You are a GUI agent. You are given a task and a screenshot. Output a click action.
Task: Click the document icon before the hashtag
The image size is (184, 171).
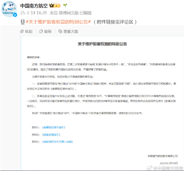coord(22,22)
